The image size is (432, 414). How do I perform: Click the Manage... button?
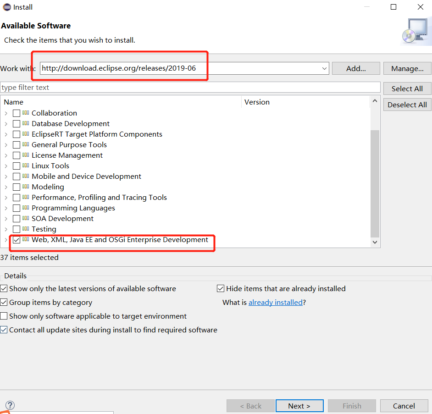tap(407, 68)
